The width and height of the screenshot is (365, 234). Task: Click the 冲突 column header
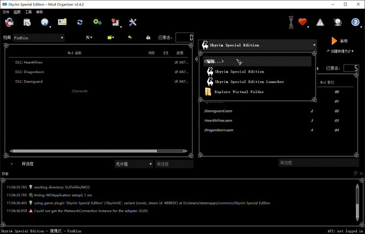151,53
